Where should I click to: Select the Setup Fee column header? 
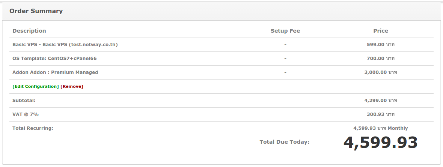click(x=285, y=31)
